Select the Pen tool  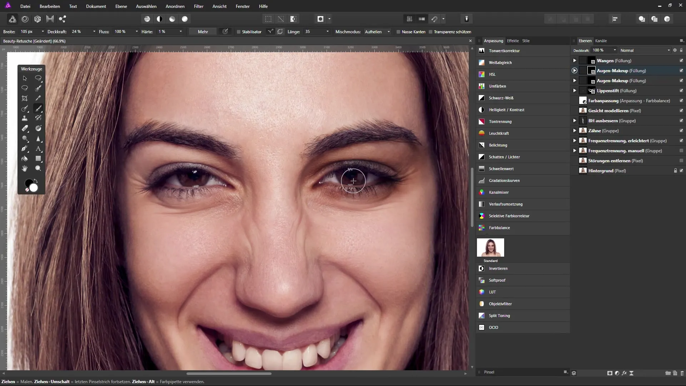pyautogui.click(x=25, y=149)
